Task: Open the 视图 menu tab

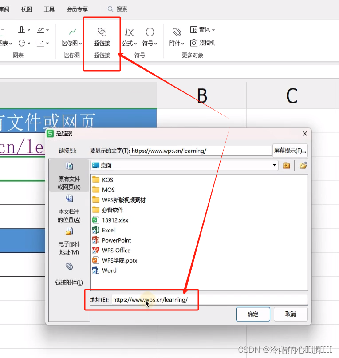Action: [27, 9]
